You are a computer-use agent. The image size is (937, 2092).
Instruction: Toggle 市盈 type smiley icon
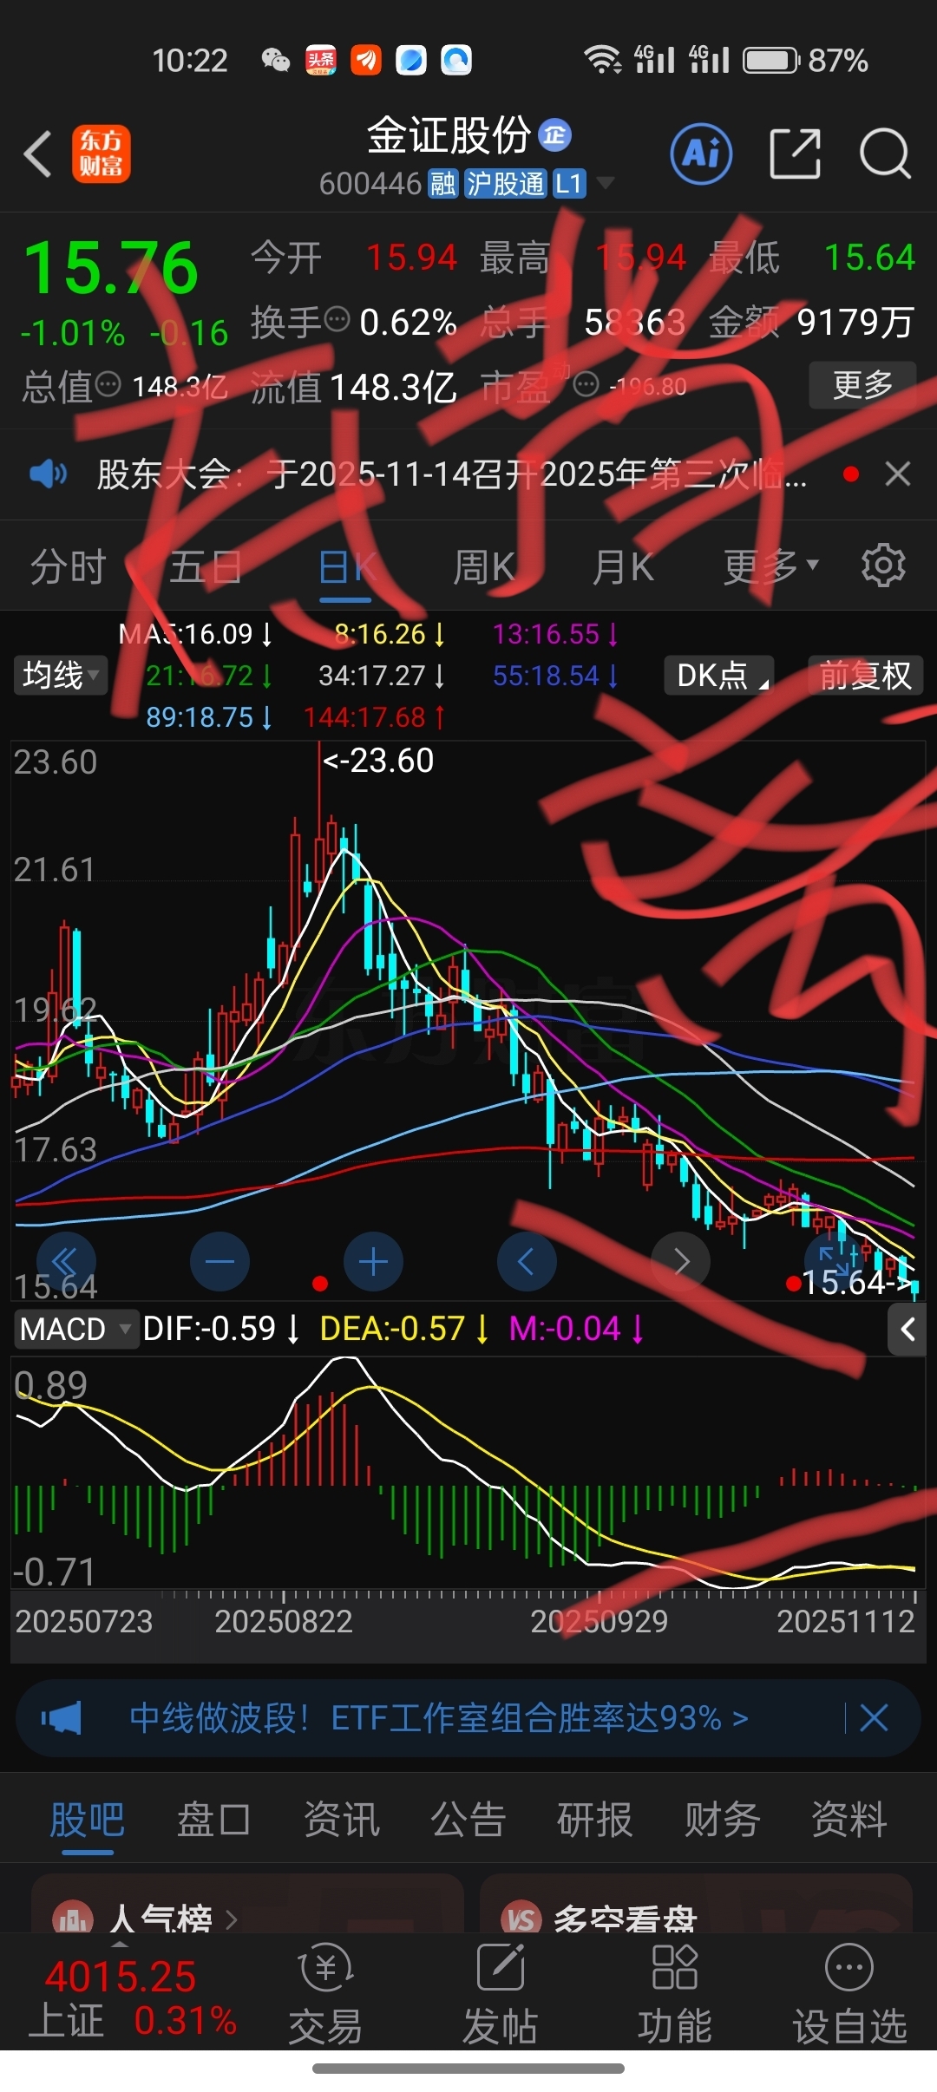click(x=586, y=383)
